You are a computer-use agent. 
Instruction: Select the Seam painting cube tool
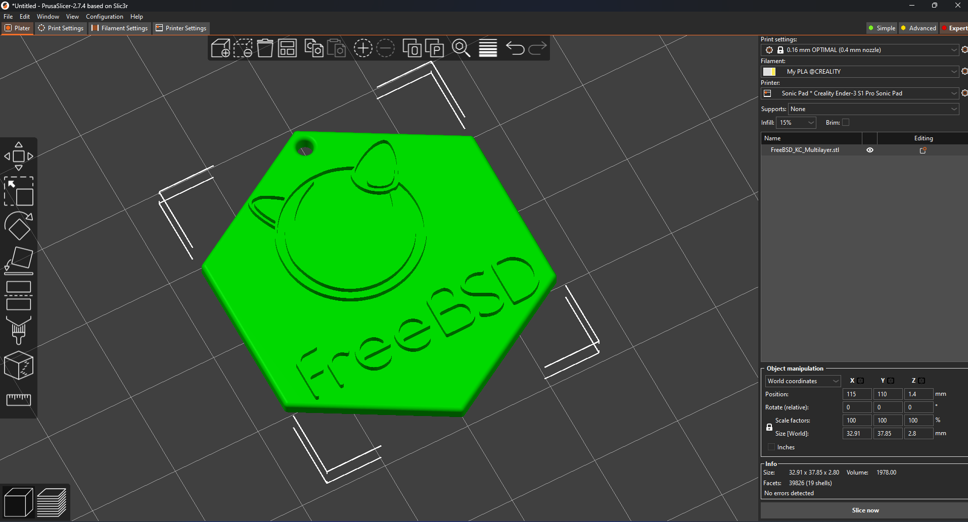[x=19, y=365]
